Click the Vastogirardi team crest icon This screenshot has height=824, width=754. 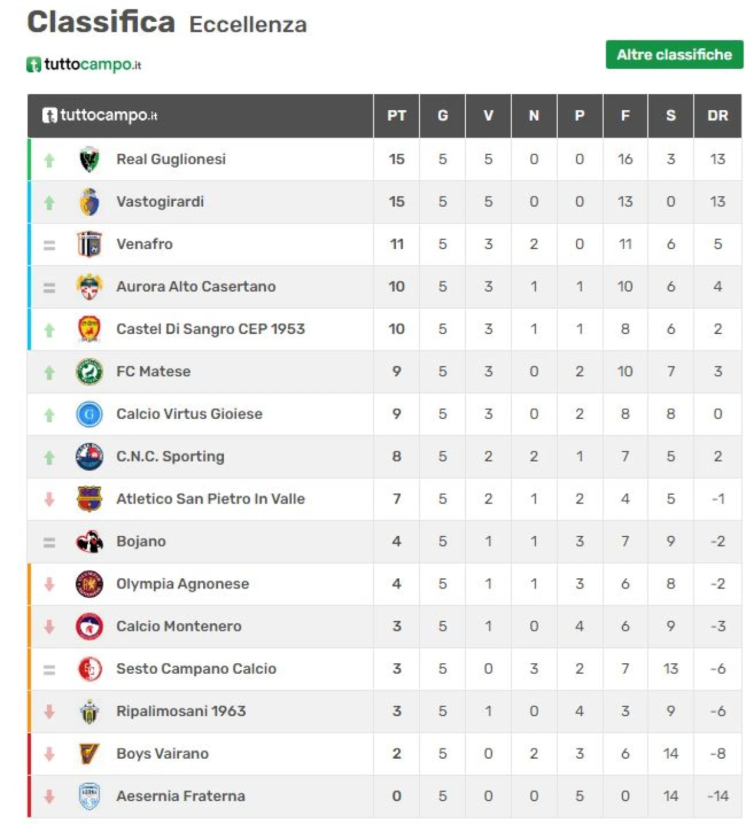90,201
